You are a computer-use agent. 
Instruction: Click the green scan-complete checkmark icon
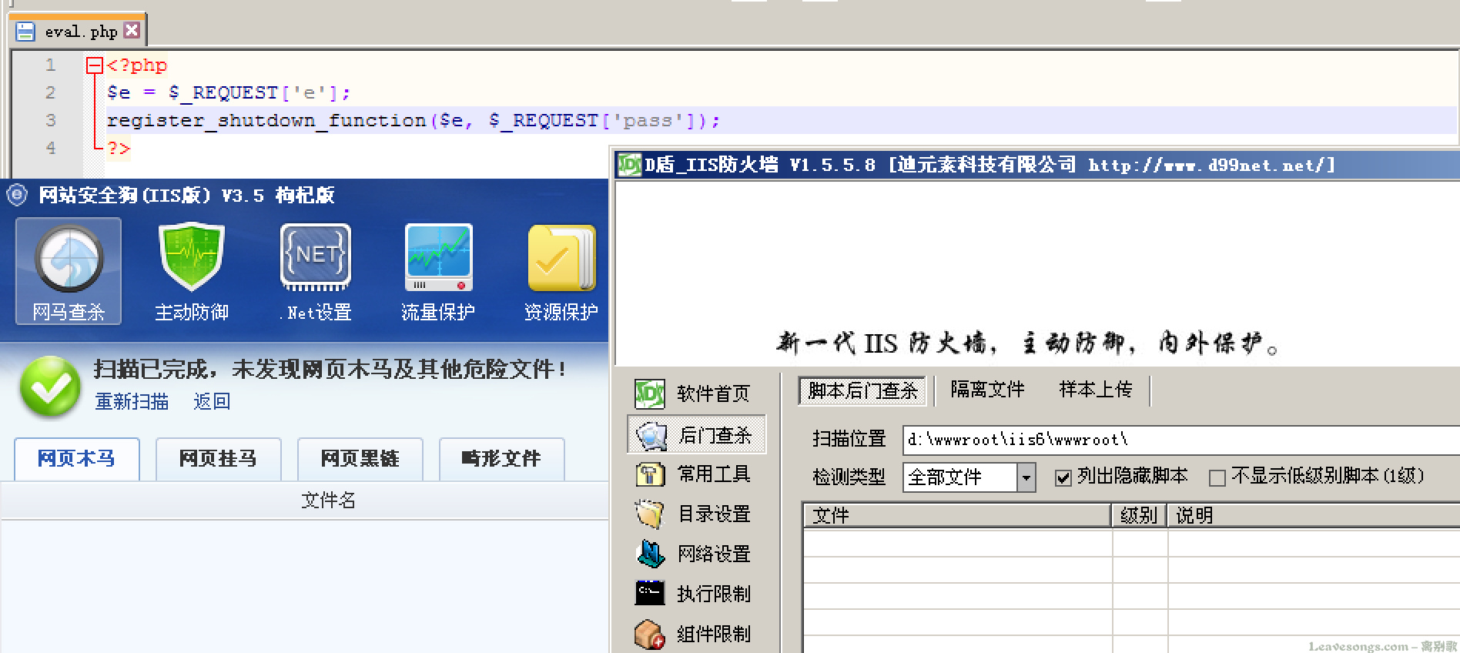pos(50,386)
